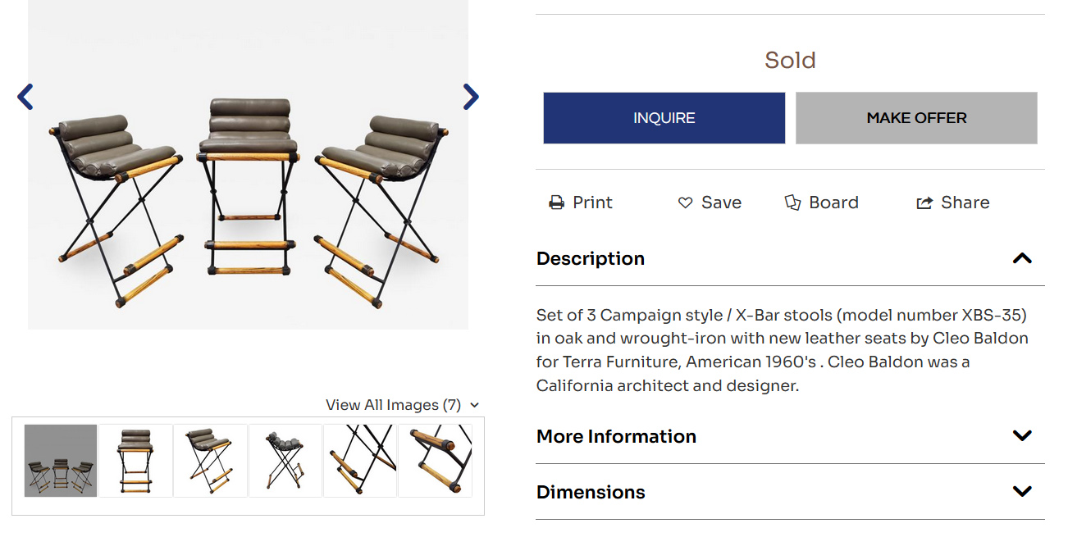This screenshot has width=1068, height=537.
Task: Click the INQUIRE button
Action: (x=664, y=117)
